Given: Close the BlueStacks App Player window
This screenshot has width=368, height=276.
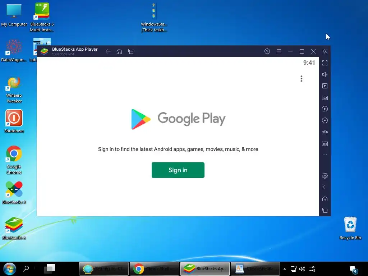Looking at the screenshot, I should [x=313, y=51].
